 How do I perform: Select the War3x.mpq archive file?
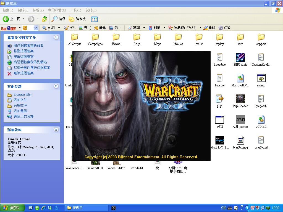(x=240, y=141)
